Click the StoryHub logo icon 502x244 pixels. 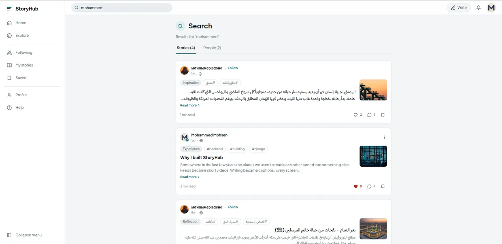pos(9,8)
